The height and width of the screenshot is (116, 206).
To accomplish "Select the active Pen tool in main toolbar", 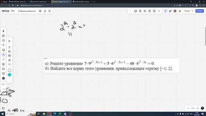I will tap(4, 55).
